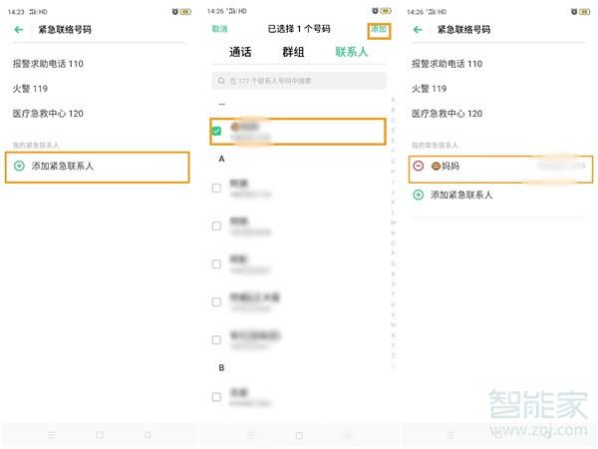Tap 添加 to confirm selected number
This screenshot has height=449, width=598.
click(x=378, y=30)
